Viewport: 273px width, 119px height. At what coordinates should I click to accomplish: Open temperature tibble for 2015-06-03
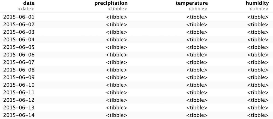click(x=197, y=32)
